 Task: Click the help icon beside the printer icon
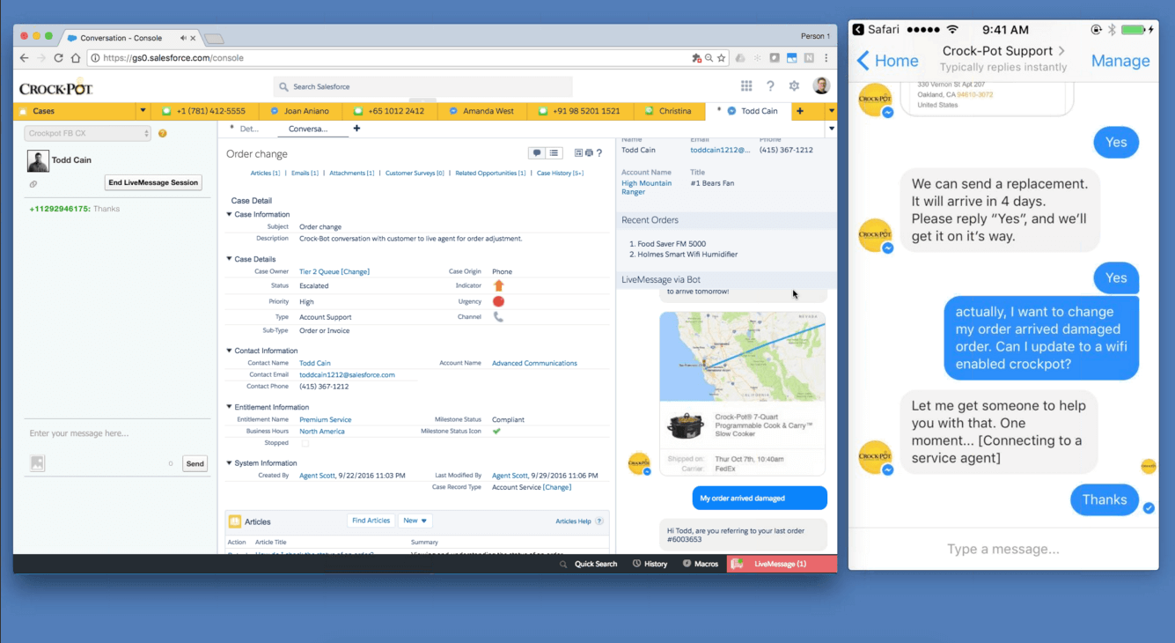pos(599,153)
